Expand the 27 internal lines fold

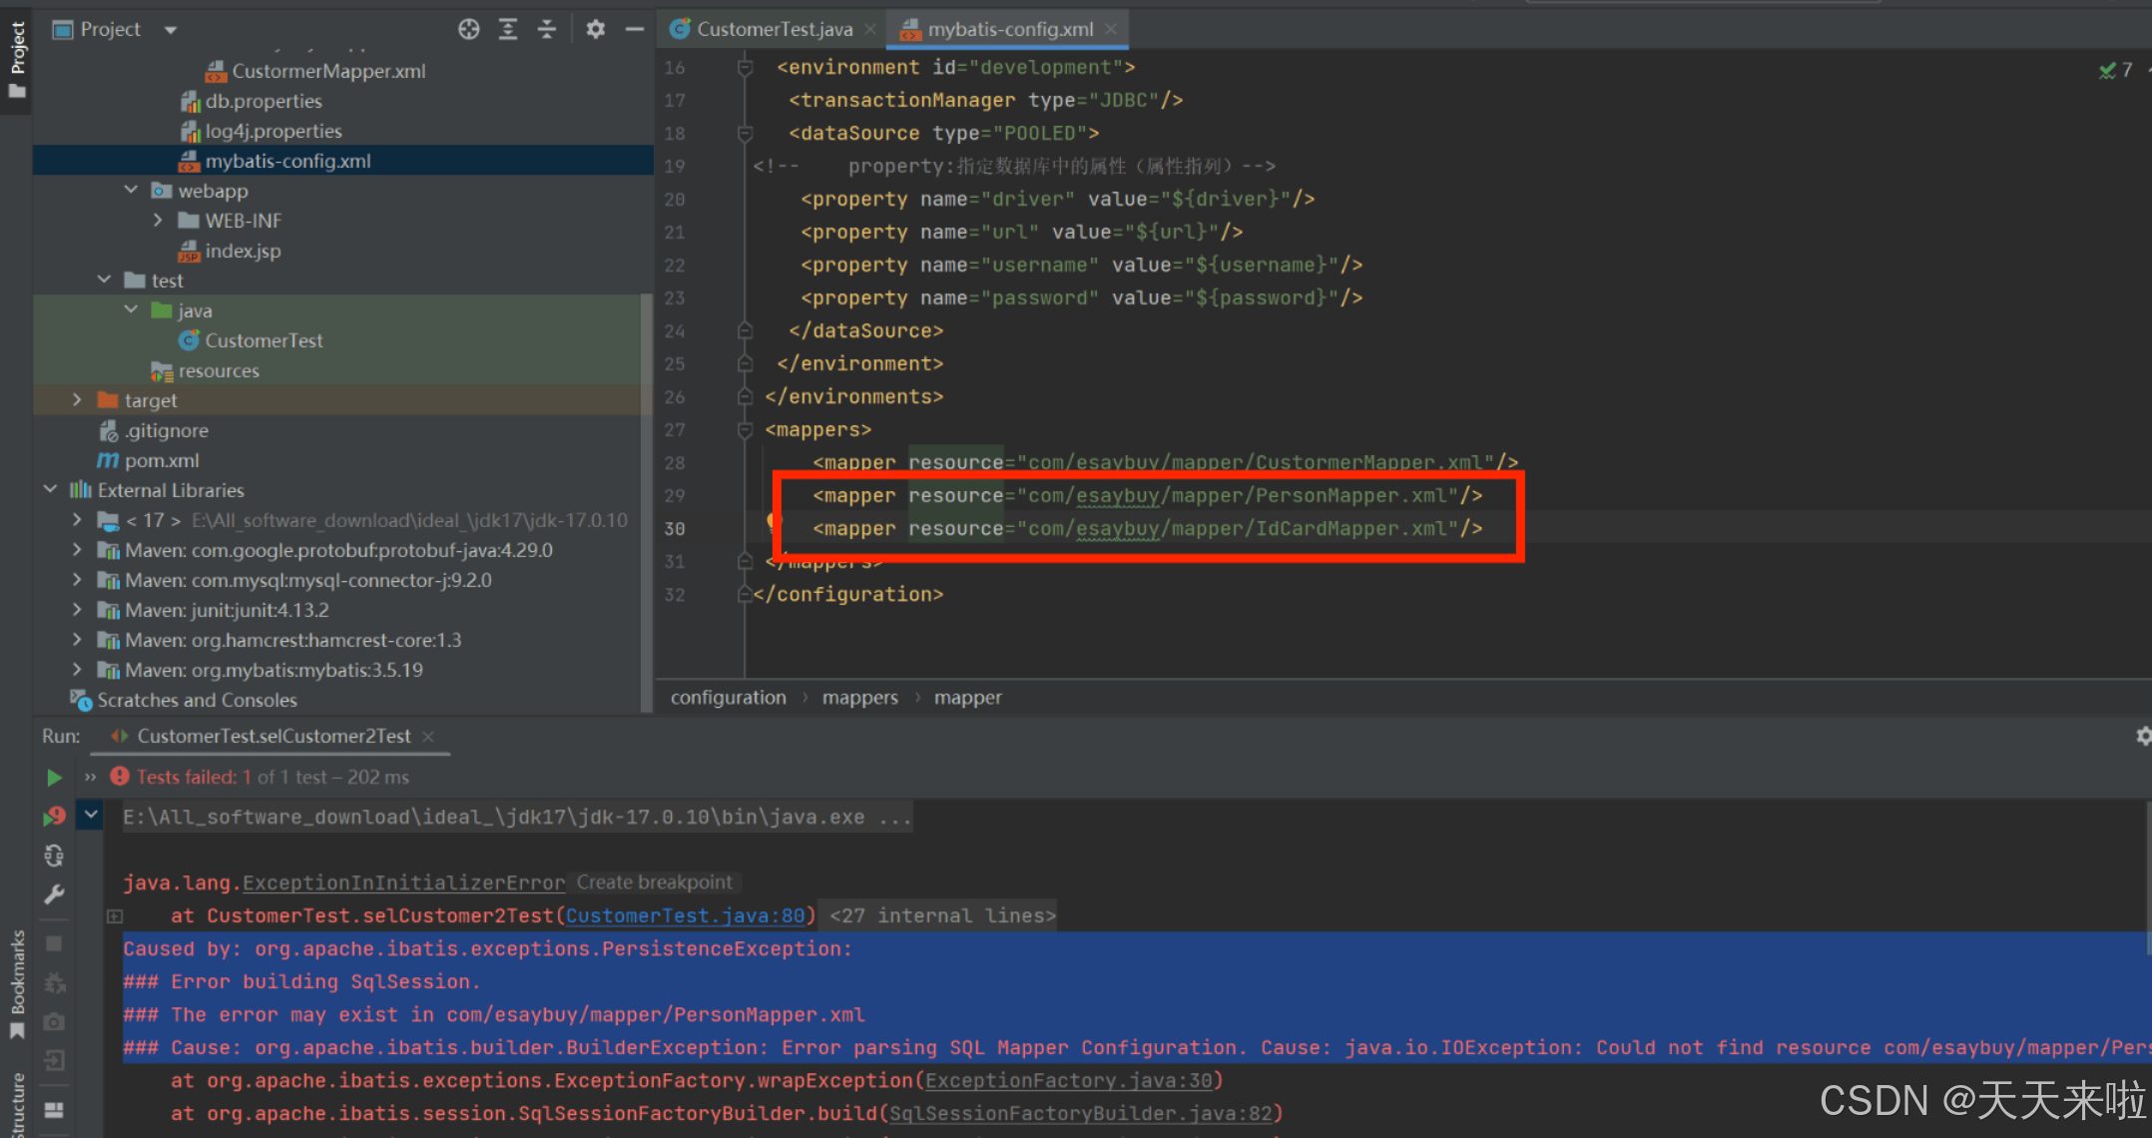pos(941,915)
